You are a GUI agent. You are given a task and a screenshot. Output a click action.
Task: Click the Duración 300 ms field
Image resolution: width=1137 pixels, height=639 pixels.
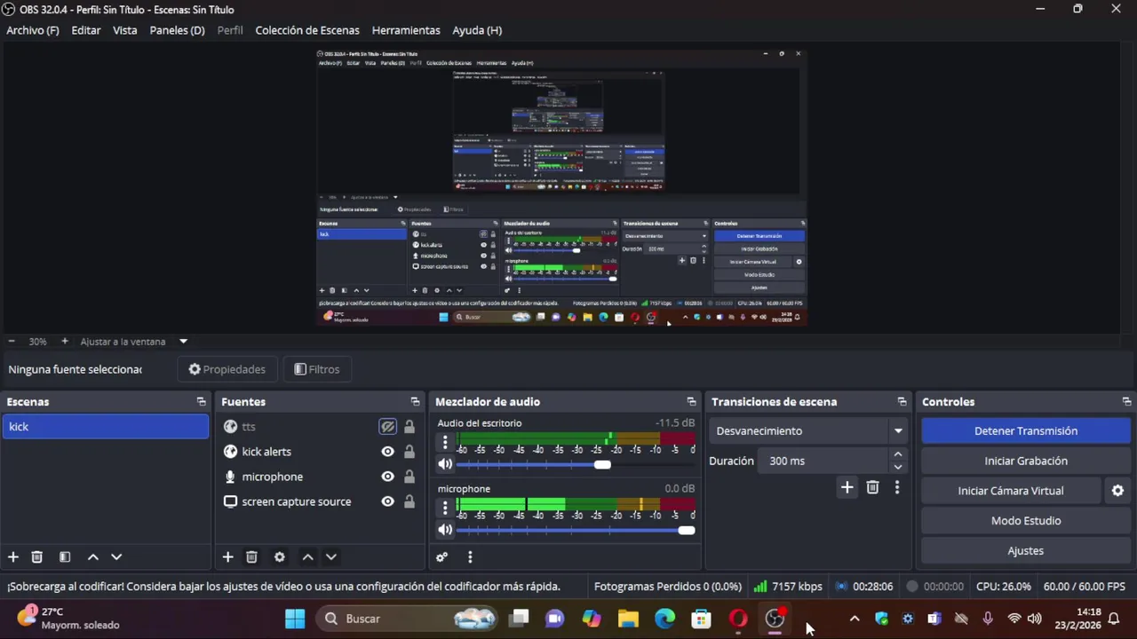tap(823, 461)
